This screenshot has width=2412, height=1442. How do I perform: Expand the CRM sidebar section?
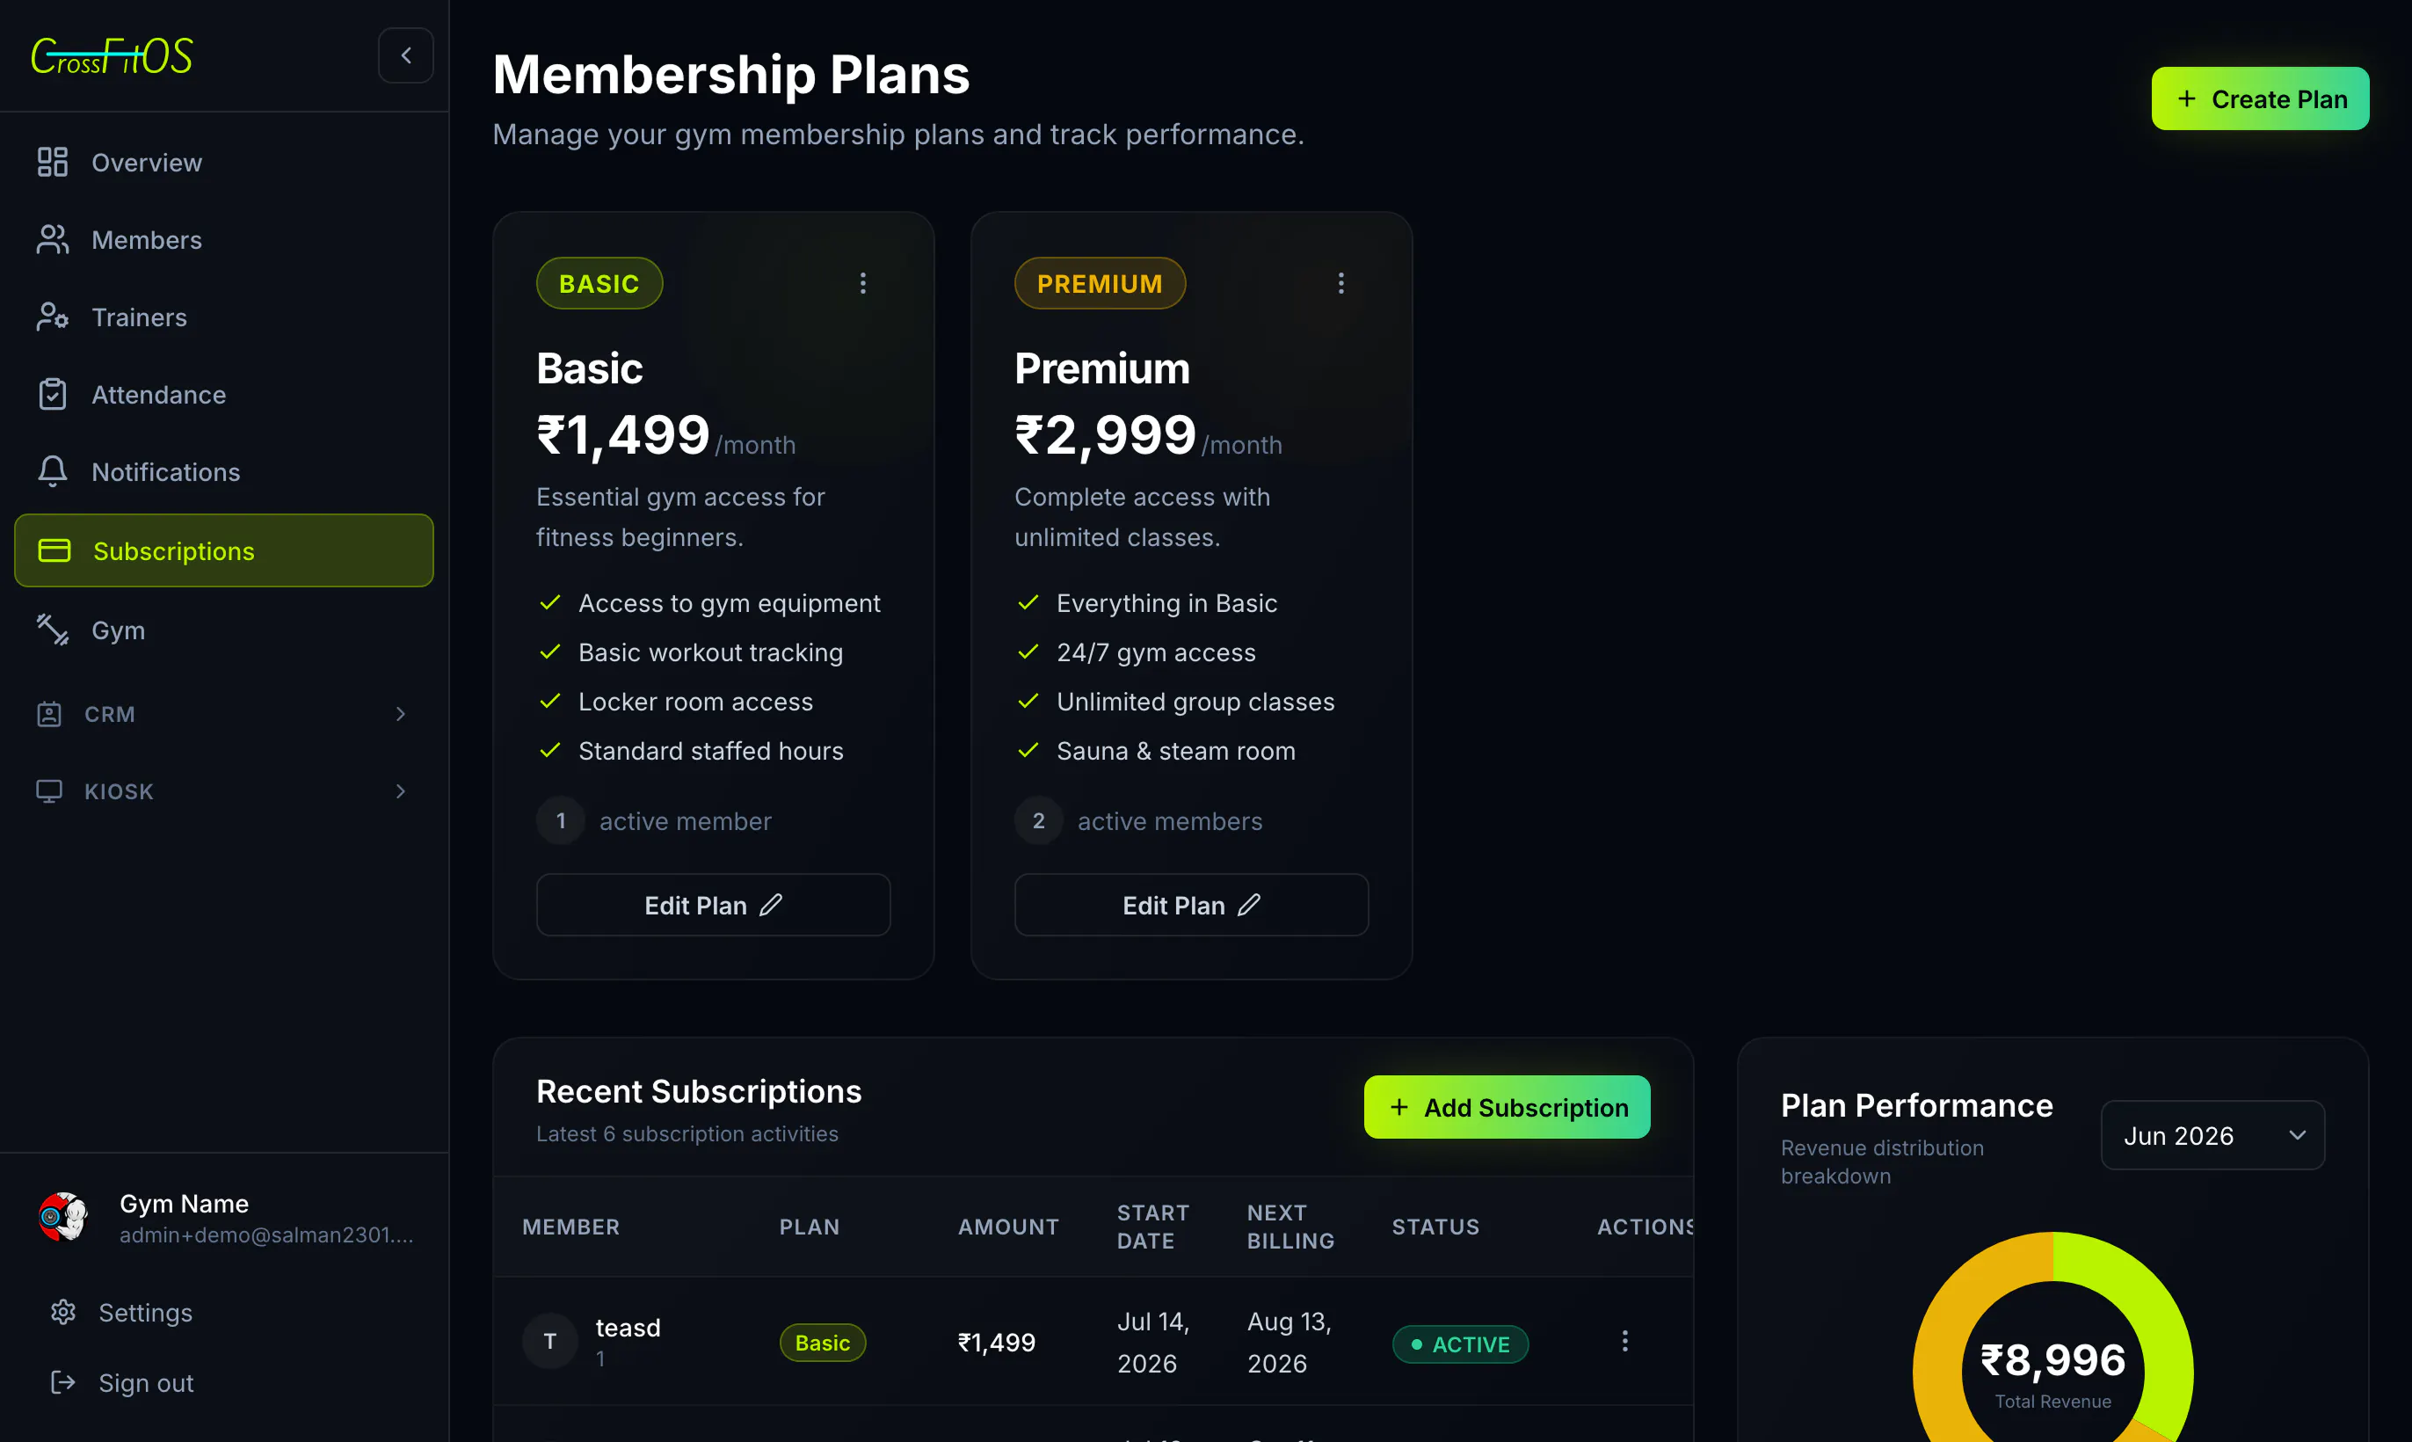[x=223, y=714]
